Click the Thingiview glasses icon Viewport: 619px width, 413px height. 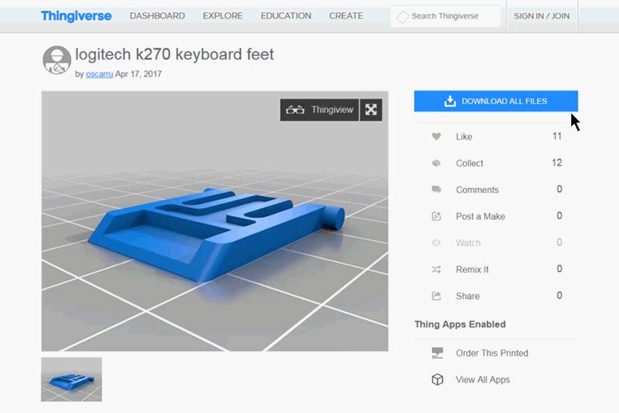tap(295, 110)
